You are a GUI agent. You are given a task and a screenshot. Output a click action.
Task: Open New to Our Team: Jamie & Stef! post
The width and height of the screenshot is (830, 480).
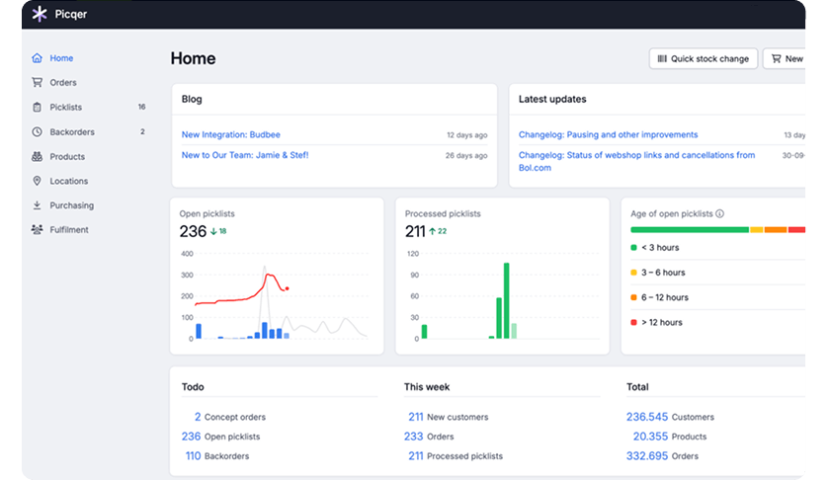pyautogui.click(x=245, y=155)
